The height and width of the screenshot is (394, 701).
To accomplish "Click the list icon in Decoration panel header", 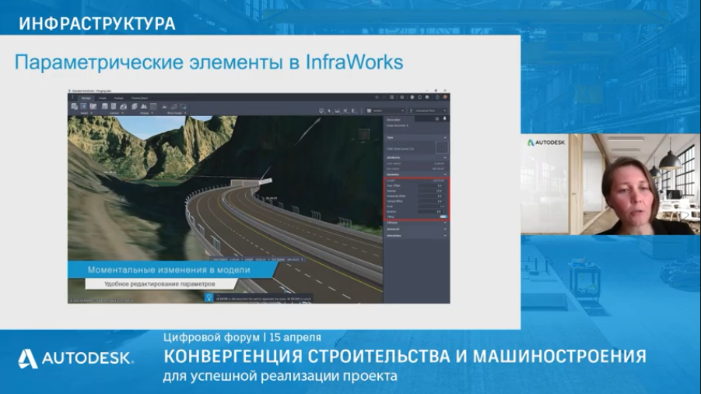I will pyautogui.click(x=437, y=118).
